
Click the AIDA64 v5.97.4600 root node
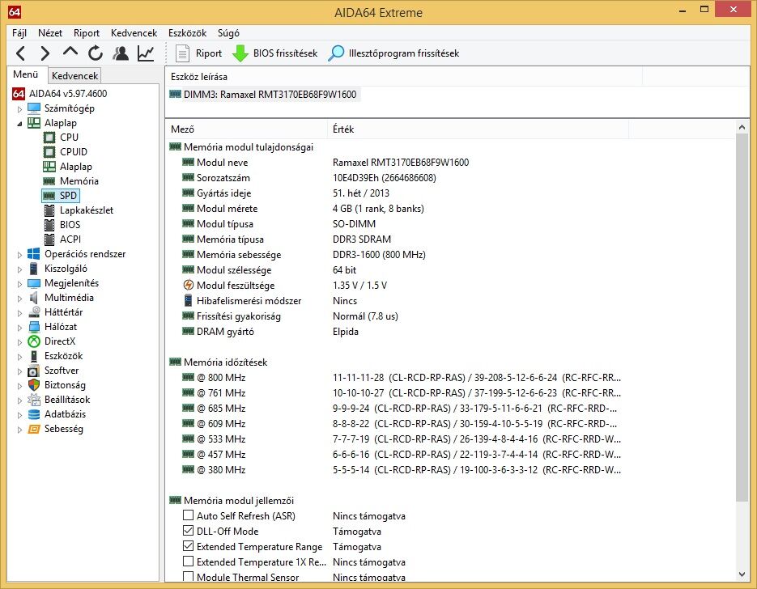[67, 94]
